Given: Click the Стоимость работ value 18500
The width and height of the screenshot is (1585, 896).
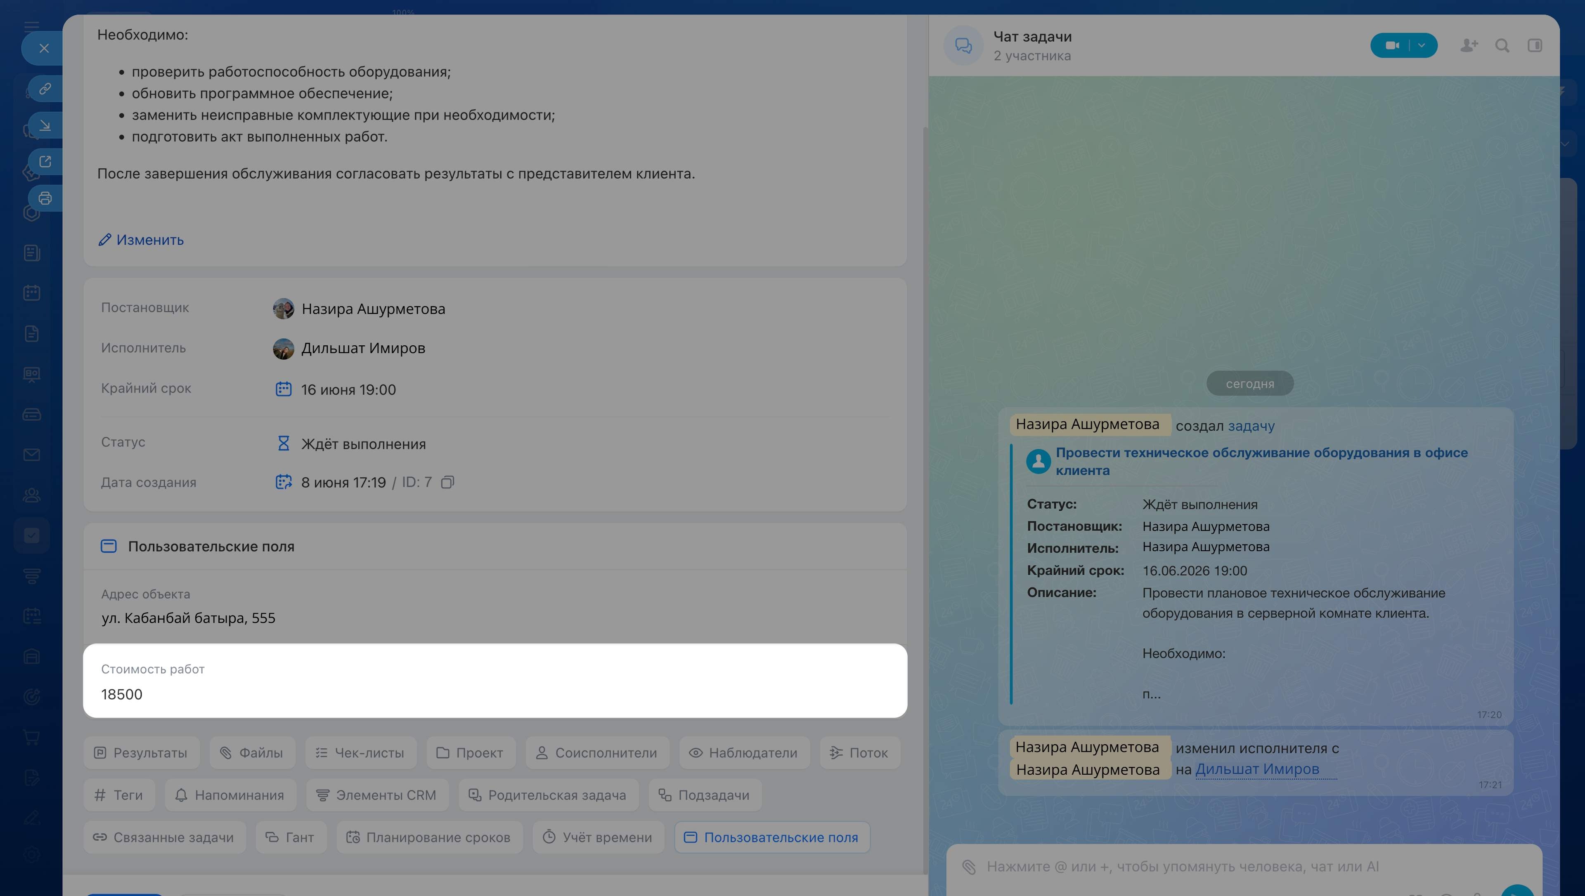Looking at the screenshot, I should click(122, 694).
